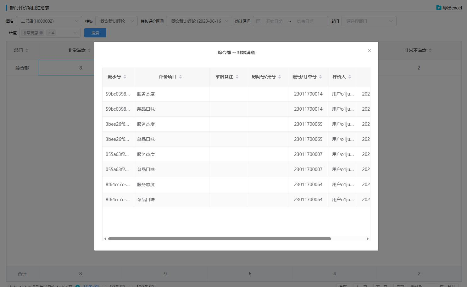The image size is (467, 287).
Task: Expand the 模板评价区间 dropdown
Action: tap(199, 21)
